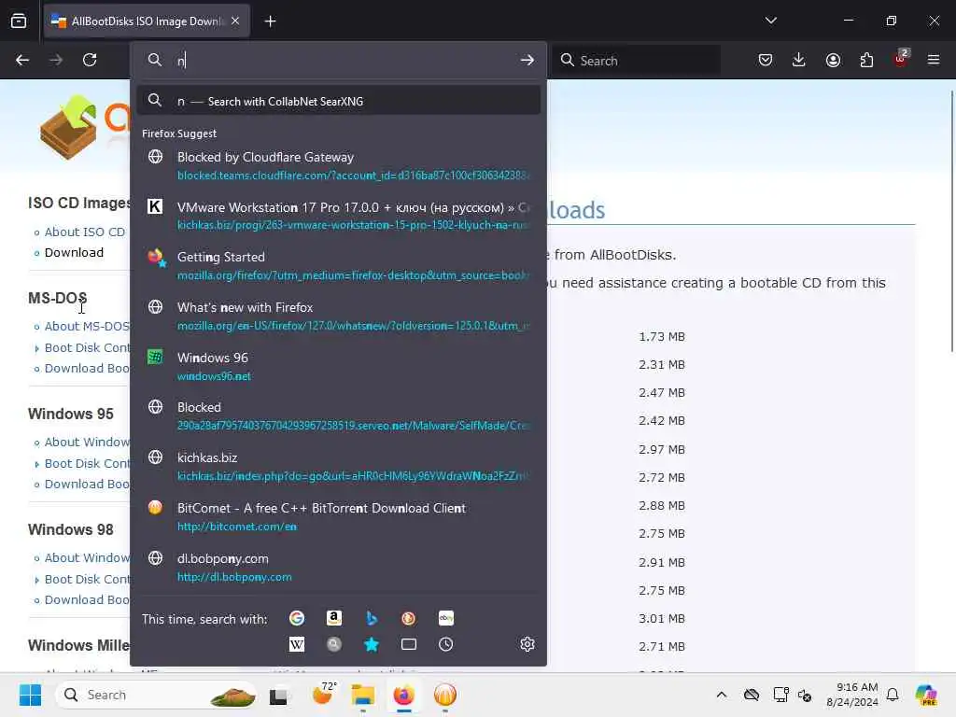Open the Windows 95 About link
The image size is (956, 717).
click(87, 442)
